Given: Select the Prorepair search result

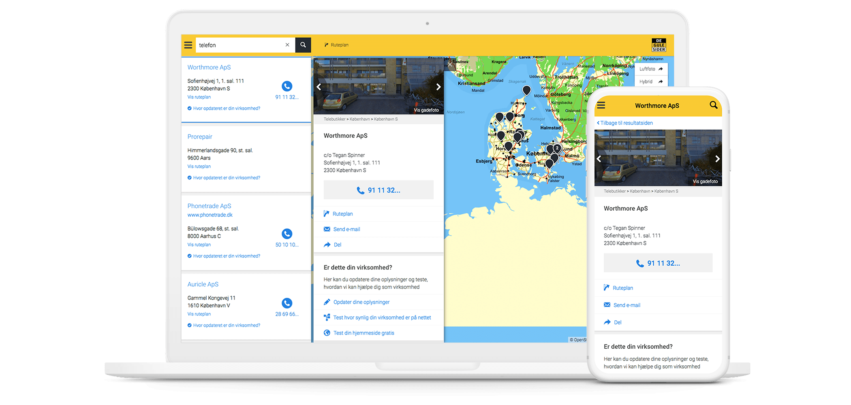Looking at the screenshot, I should click(x=200, y=137).
